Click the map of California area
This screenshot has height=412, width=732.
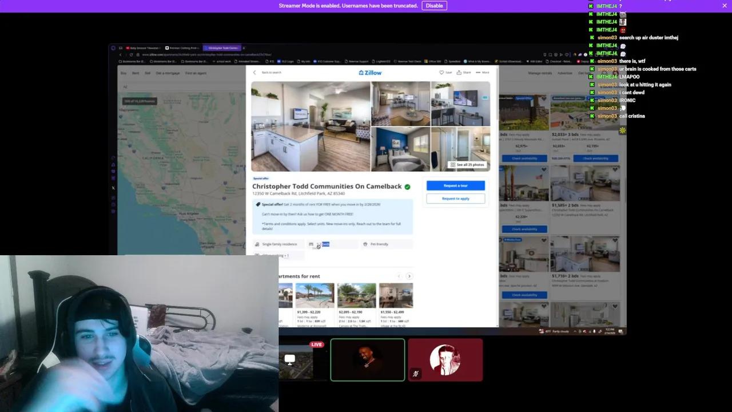tap(181, 173)
